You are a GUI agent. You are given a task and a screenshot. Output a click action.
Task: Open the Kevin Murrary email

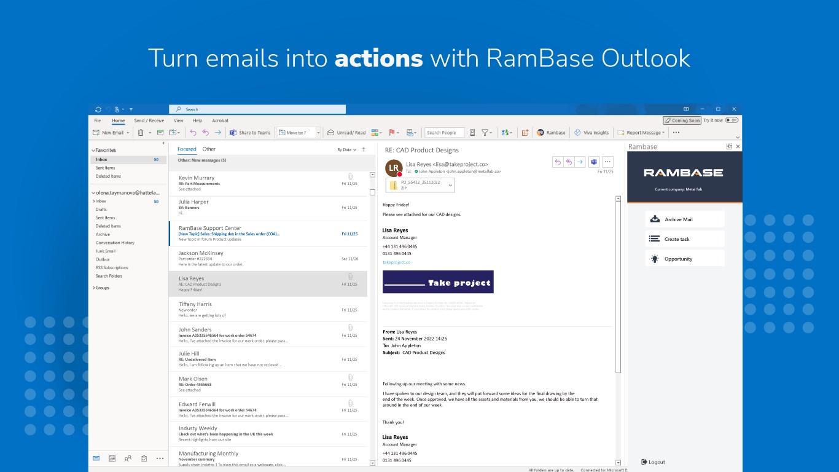(x=268, y=183)
